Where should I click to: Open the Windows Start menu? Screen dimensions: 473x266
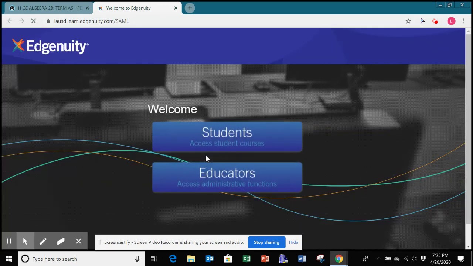[9, 259]
